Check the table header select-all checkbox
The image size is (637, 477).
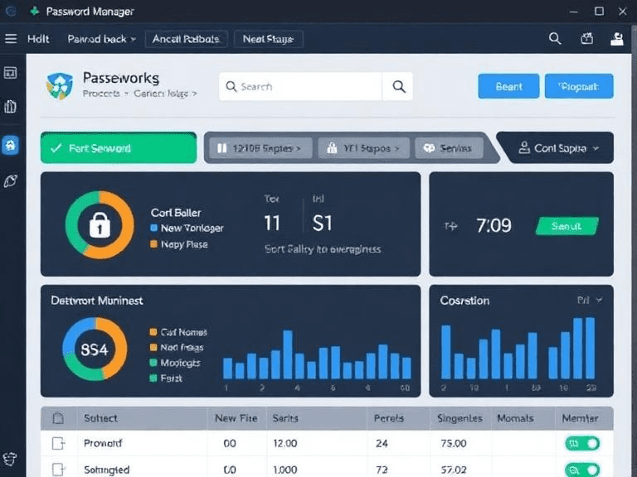click(x=59, y=418)
